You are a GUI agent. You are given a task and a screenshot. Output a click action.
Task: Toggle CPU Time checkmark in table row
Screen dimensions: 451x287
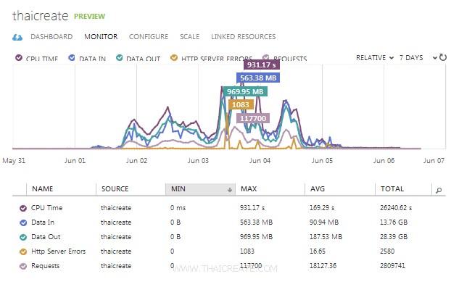tap(23, 208)
